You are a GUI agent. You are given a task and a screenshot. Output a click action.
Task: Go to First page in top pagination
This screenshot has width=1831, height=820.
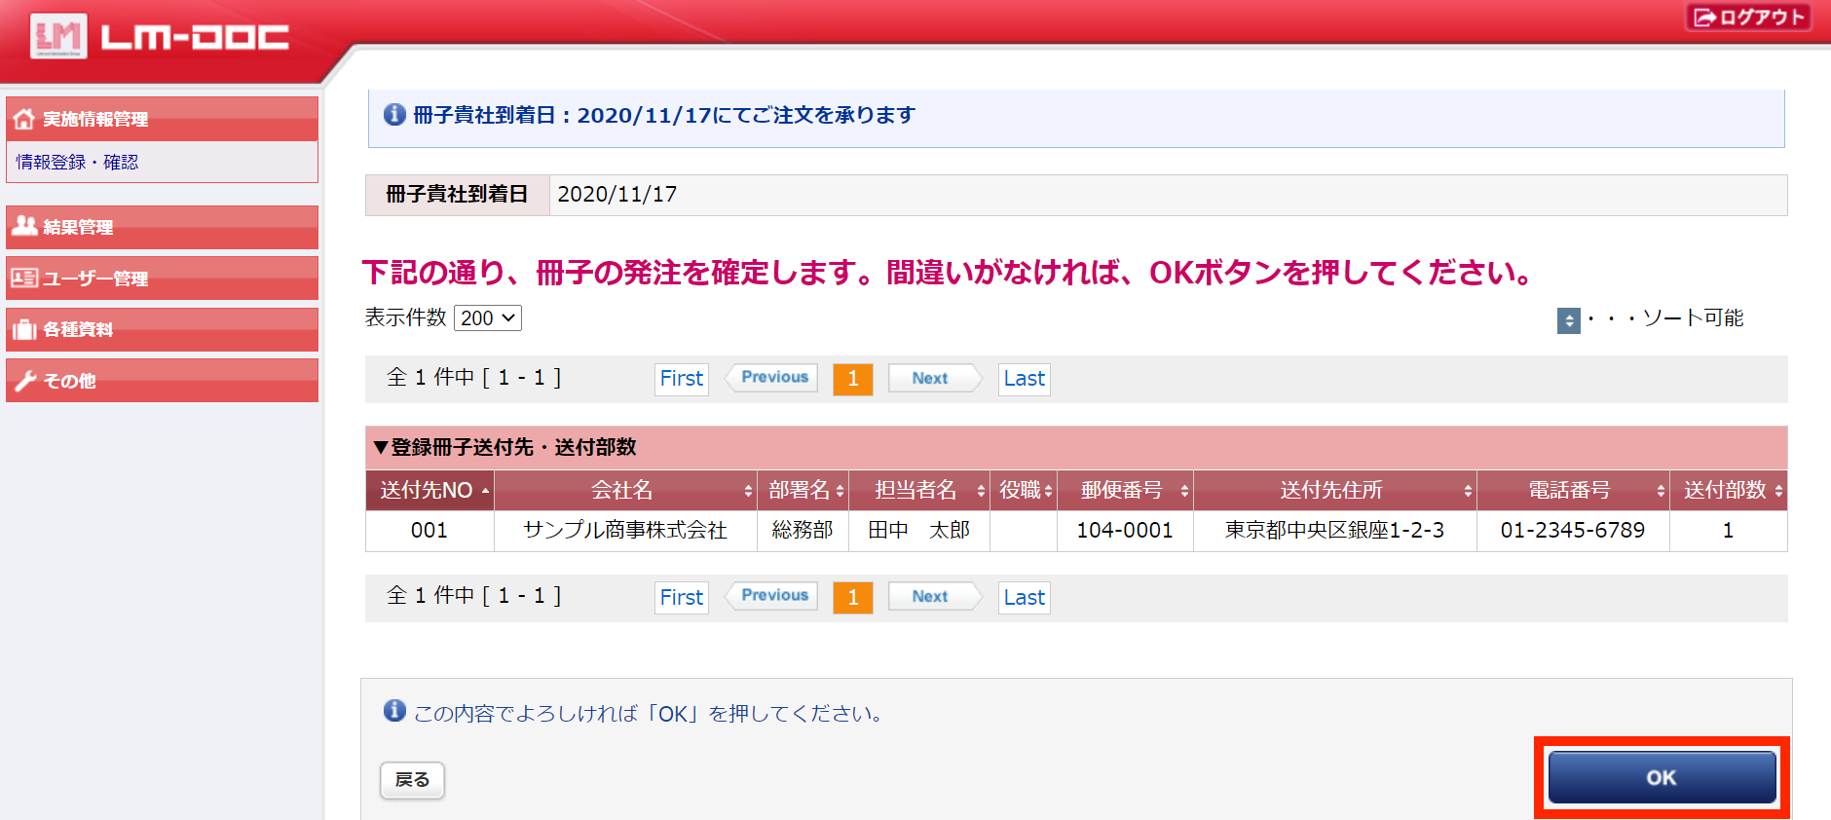(x=681, y=379)
